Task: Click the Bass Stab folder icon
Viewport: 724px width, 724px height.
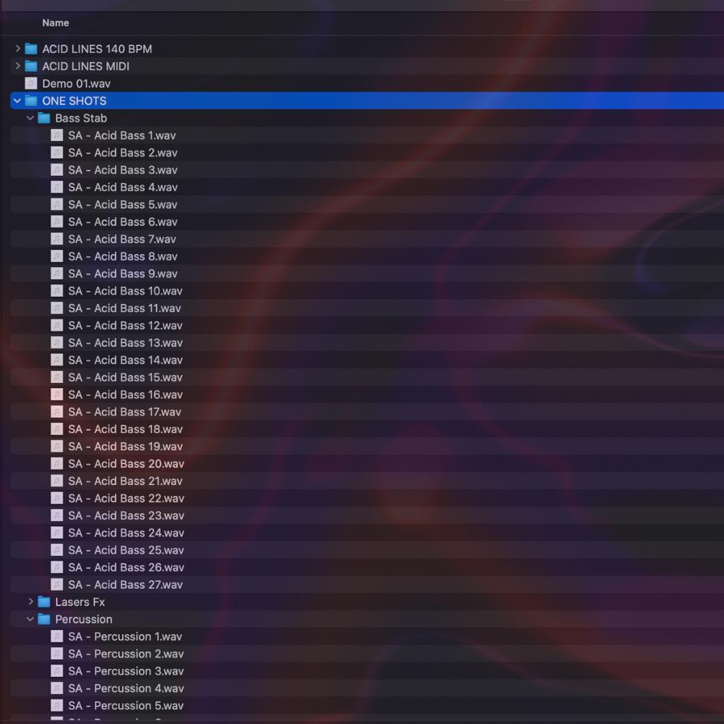Action: [43, 118]
